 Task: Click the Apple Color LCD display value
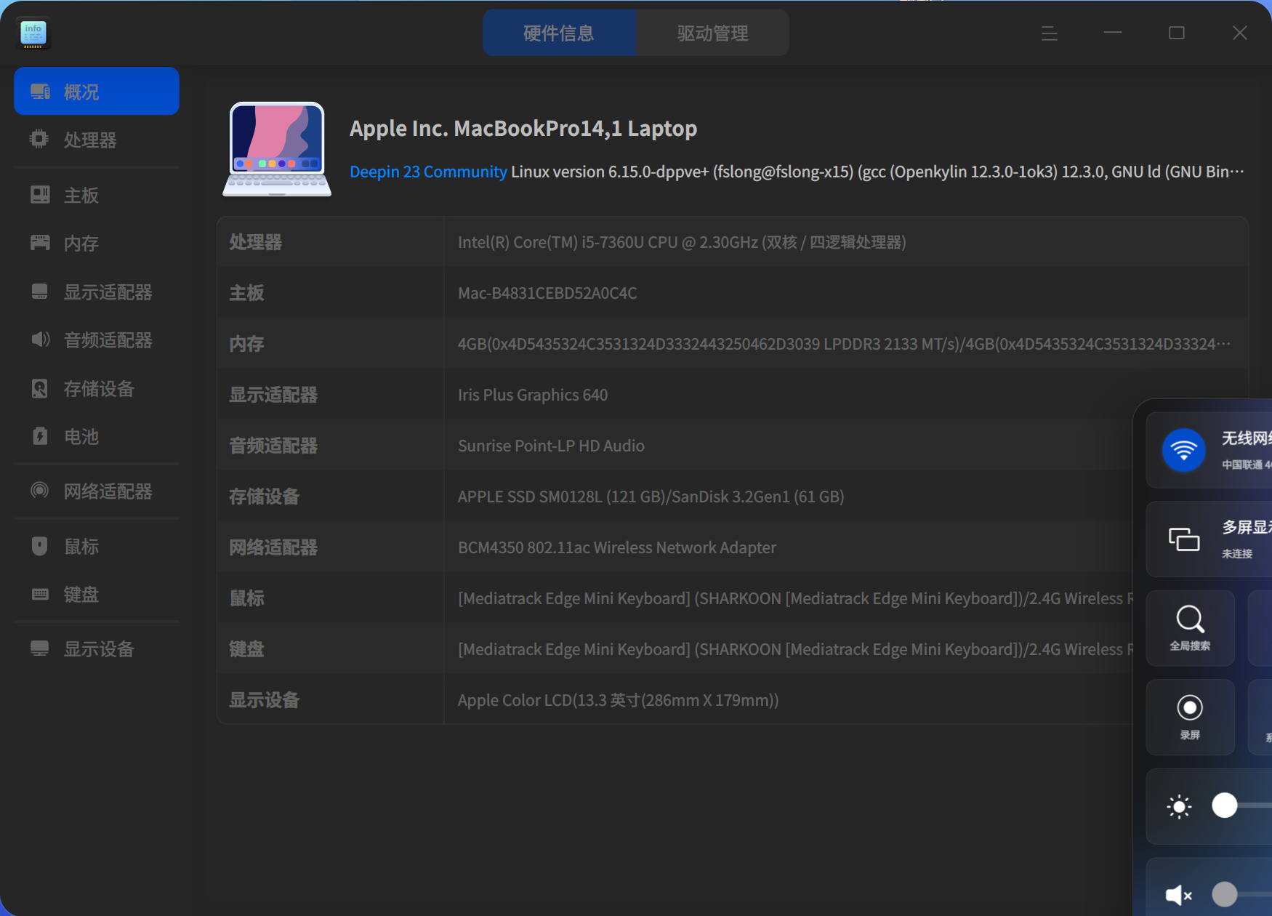tap(619, 700)
